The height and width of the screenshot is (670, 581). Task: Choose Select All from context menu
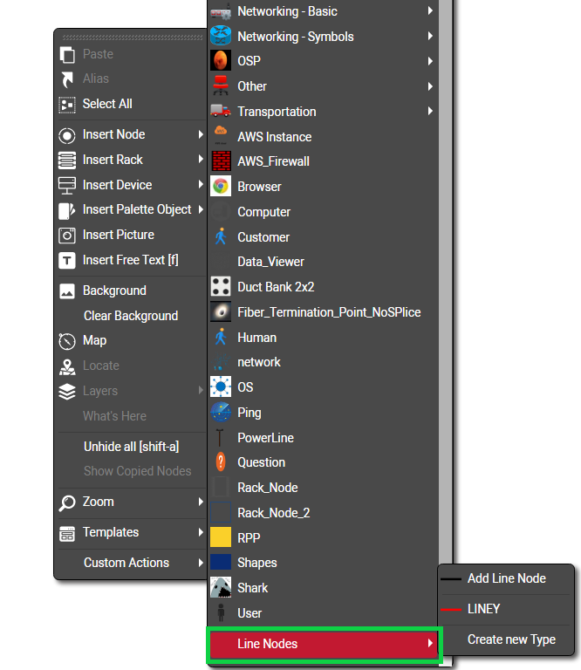pos(107,104)
